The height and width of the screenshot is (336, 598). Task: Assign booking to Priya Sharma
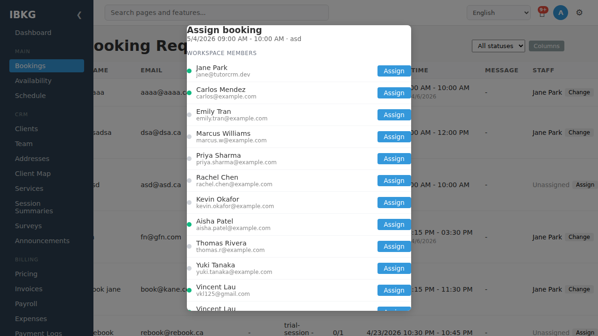[x=394, y=159]
